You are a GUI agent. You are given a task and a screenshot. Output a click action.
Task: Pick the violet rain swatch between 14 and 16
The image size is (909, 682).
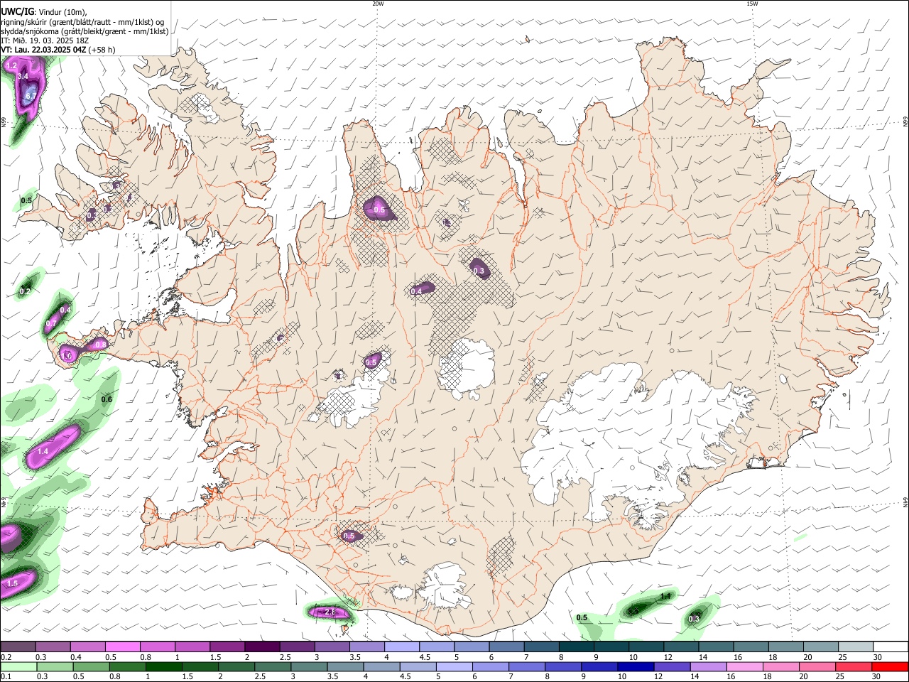click(707, 666)
